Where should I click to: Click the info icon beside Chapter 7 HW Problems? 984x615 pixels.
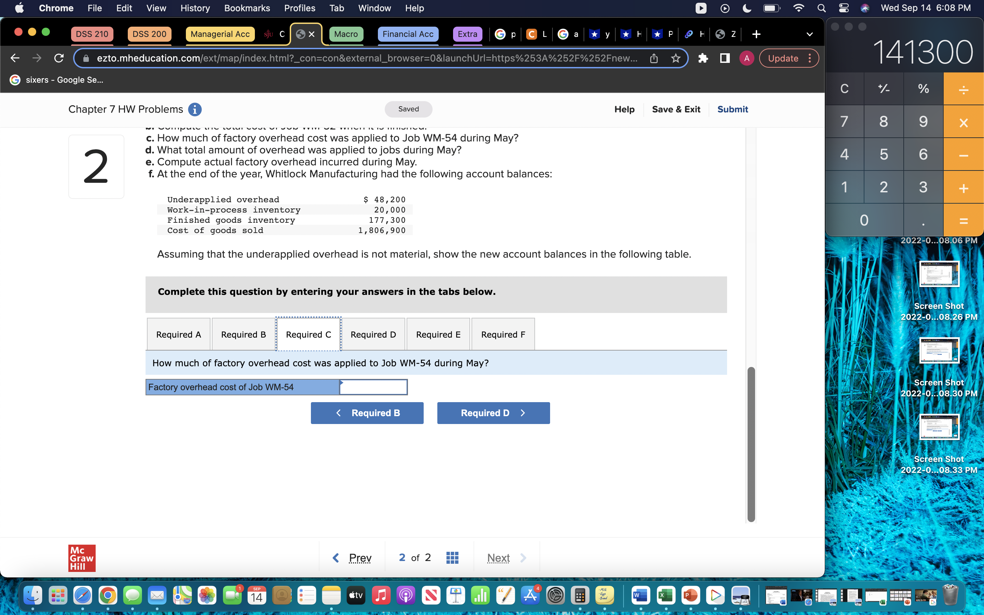[x=195, y=109]
